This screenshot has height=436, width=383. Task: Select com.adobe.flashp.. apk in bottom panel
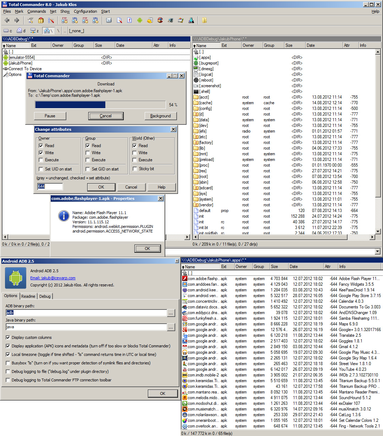pyautogui.click(x=282, y=279)
